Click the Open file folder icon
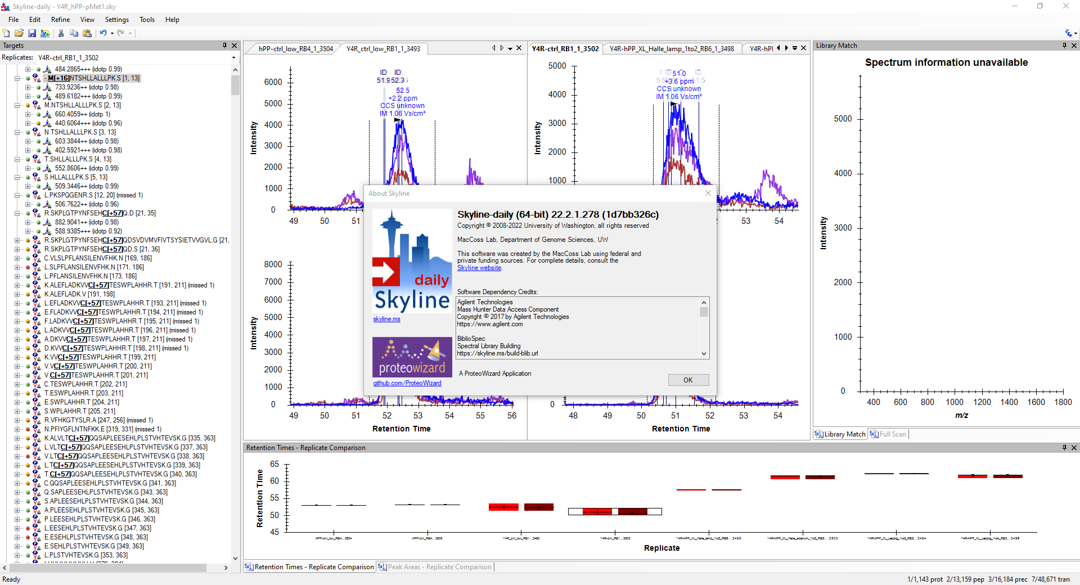The image size is (1080, 585). (x=19, y=33)
